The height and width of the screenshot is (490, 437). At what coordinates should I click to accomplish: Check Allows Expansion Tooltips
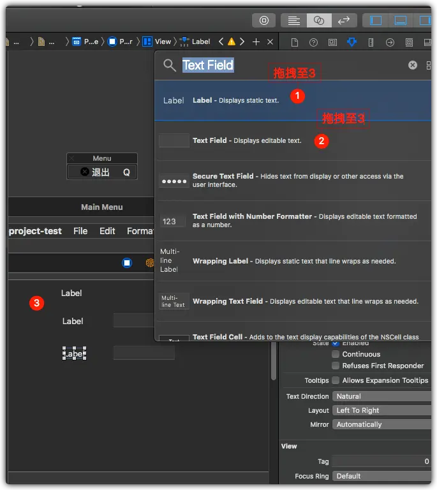(336, 380)
